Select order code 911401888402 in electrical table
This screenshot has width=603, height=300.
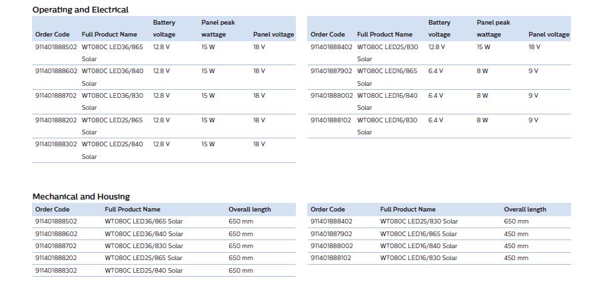click(331, 47)
